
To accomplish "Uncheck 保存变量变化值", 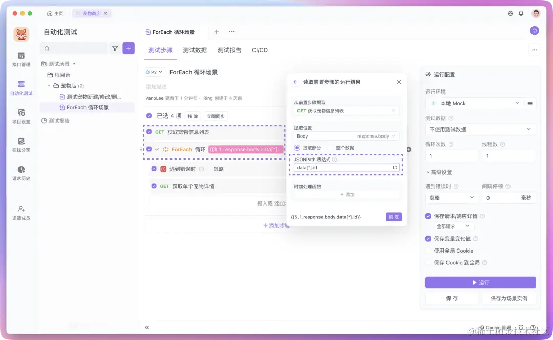I will (x=429, y=238).
